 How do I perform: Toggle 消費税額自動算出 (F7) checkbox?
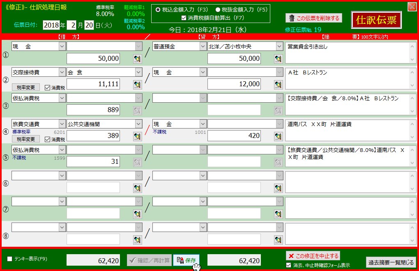coord(184,18)
